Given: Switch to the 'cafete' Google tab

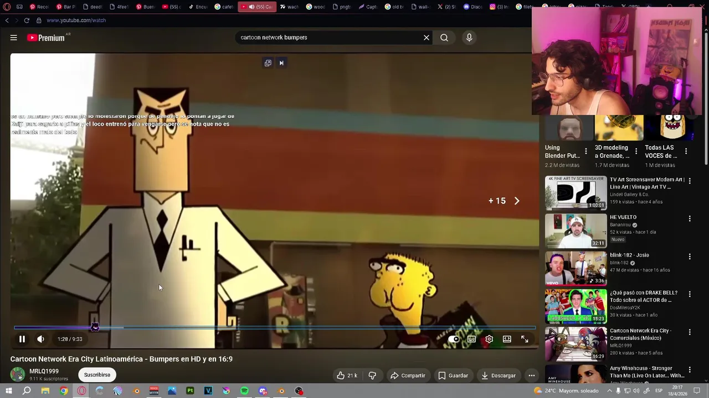Looking at the screenshot, I should pyautogui.click(x=224, y=7).
